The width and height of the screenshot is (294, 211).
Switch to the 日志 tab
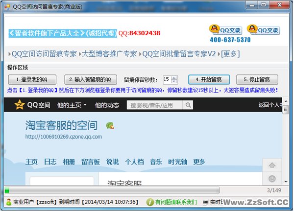point(50,162)
